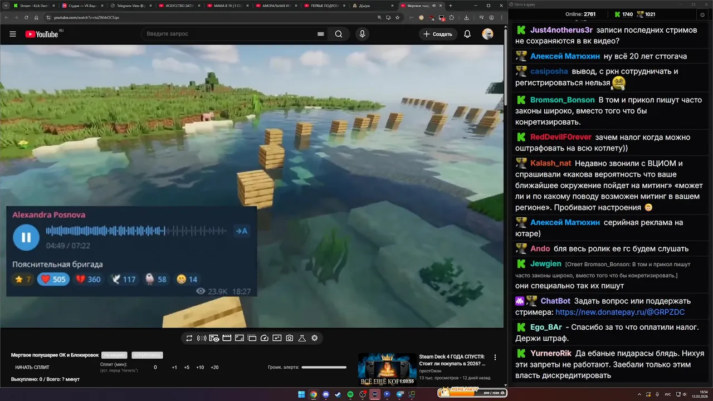Click the transcribe →A button on voice message
This screenshot has height=401, width=713.
click(241, 231)
